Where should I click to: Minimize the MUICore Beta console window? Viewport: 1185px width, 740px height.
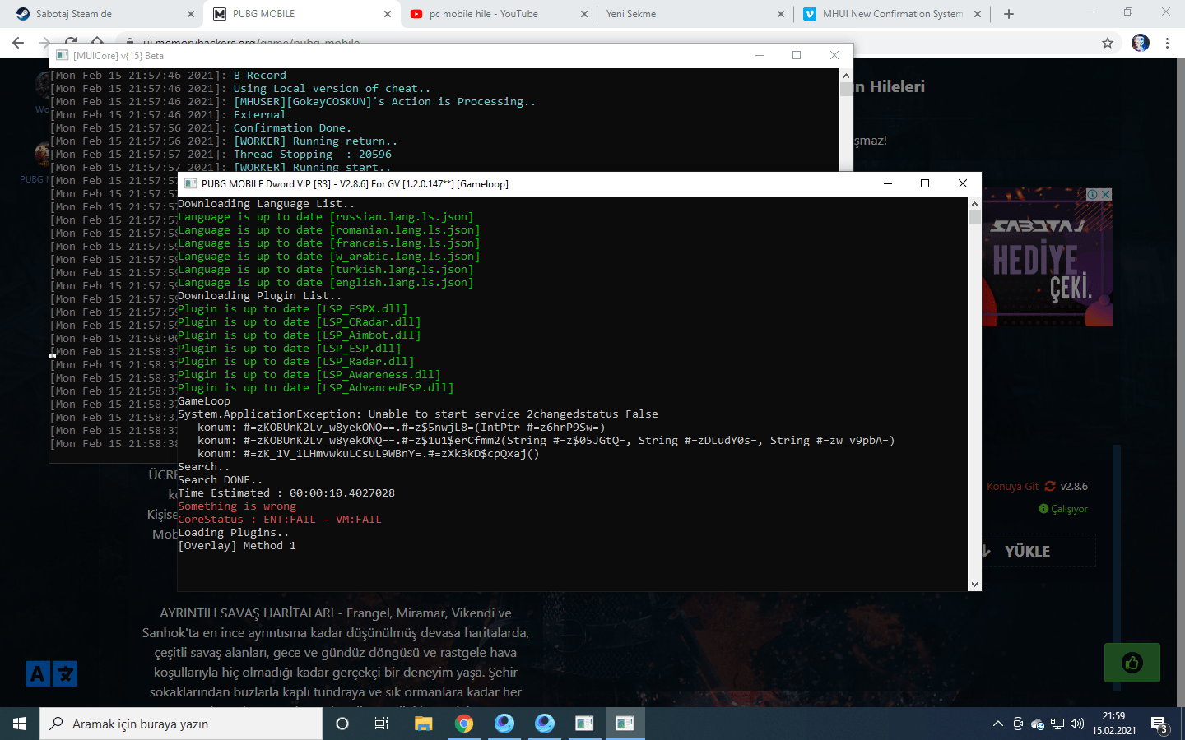pyautogui.click(x=760, y=55)
